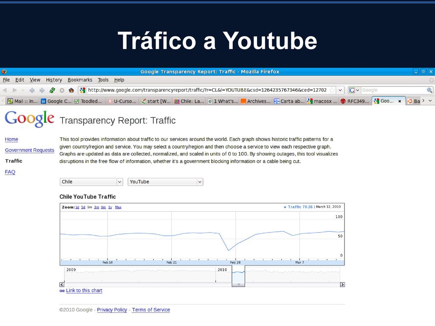This screenshot has height=326, width=435.
Task: Open the Tools menu
Action: (103, 80)
